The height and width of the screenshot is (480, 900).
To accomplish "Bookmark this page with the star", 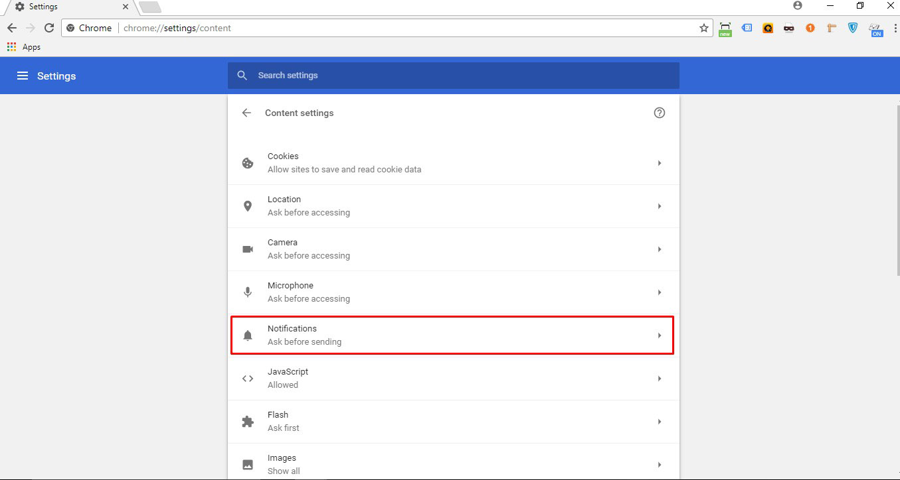I will click(703, 28).
